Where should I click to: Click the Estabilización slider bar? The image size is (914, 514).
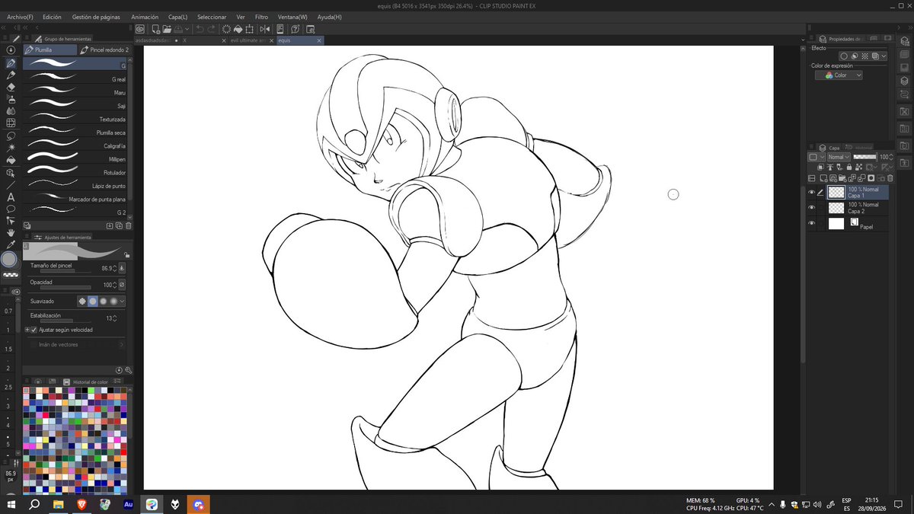coord(66,321)
